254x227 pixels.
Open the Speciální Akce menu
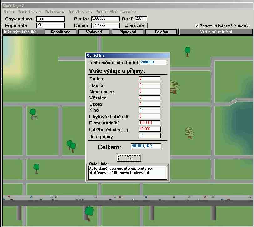(x=106, y=12)
